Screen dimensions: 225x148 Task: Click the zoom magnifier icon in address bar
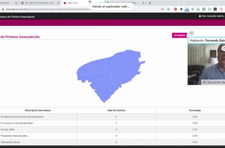point(163,9)
